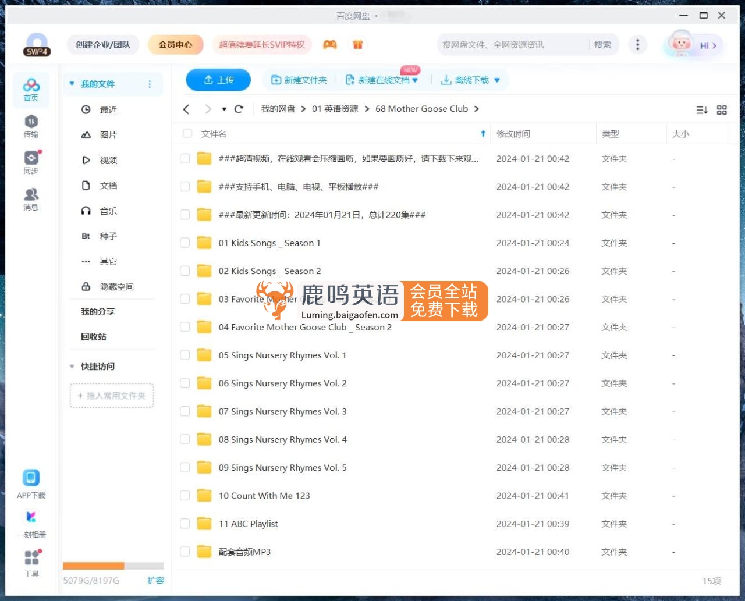The height and width of the screenshot is (601, 745).
Task: Go forward with the right arrow
Action: [208, 109]
